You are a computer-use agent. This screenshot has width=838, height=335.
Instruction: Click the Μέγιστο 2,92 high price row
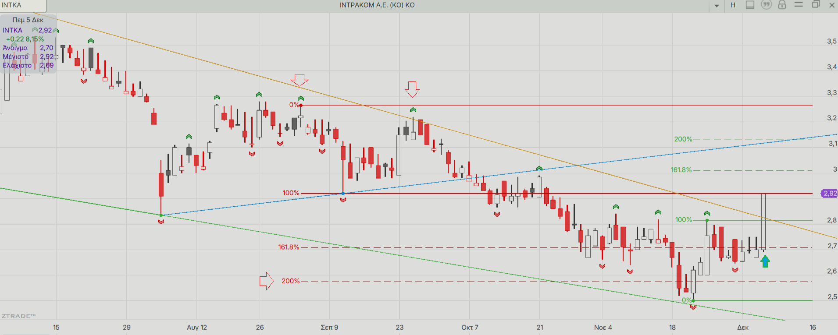(28, 56)
